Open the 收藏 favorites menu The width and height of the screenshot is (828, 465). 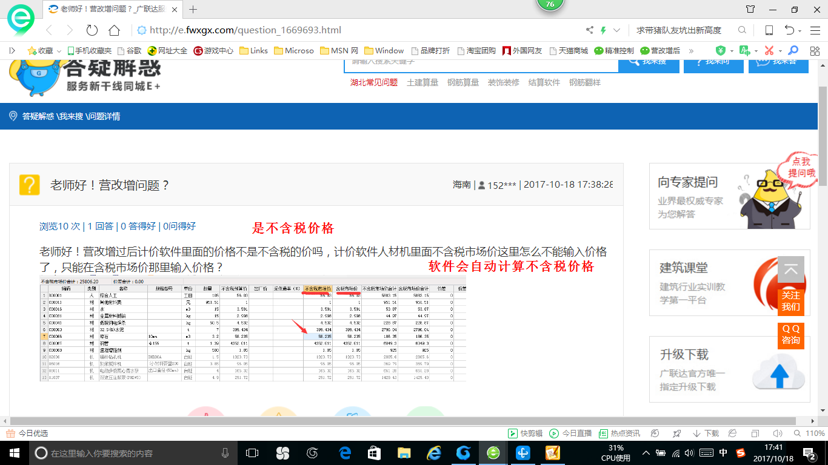tap(44, 51)
